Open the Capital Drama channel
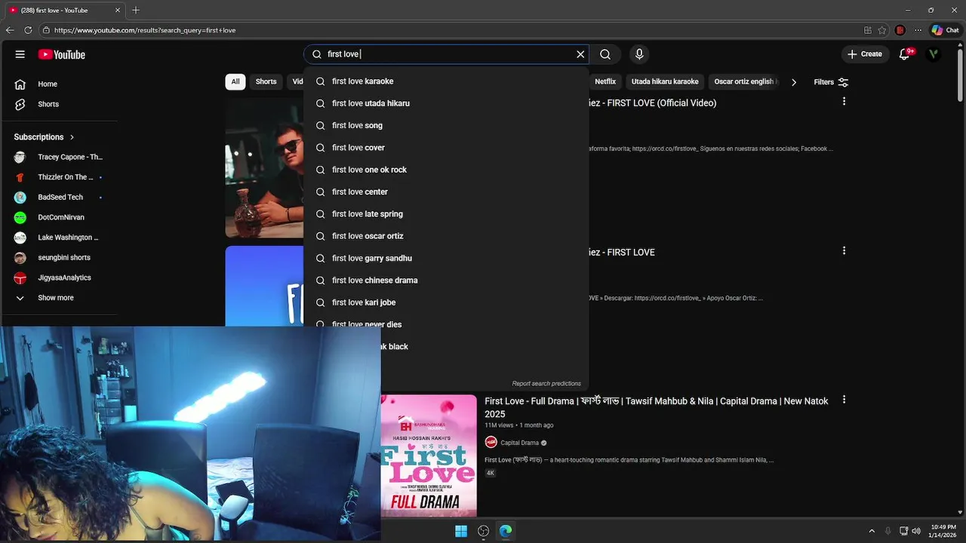The height and width of the screenshot is (543, 966). [x=519, y=443]
